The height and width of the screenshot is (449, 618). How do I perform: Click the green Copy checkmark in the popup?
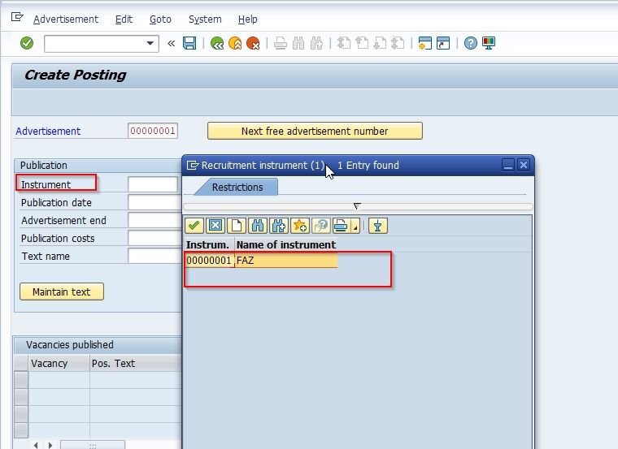194,226
